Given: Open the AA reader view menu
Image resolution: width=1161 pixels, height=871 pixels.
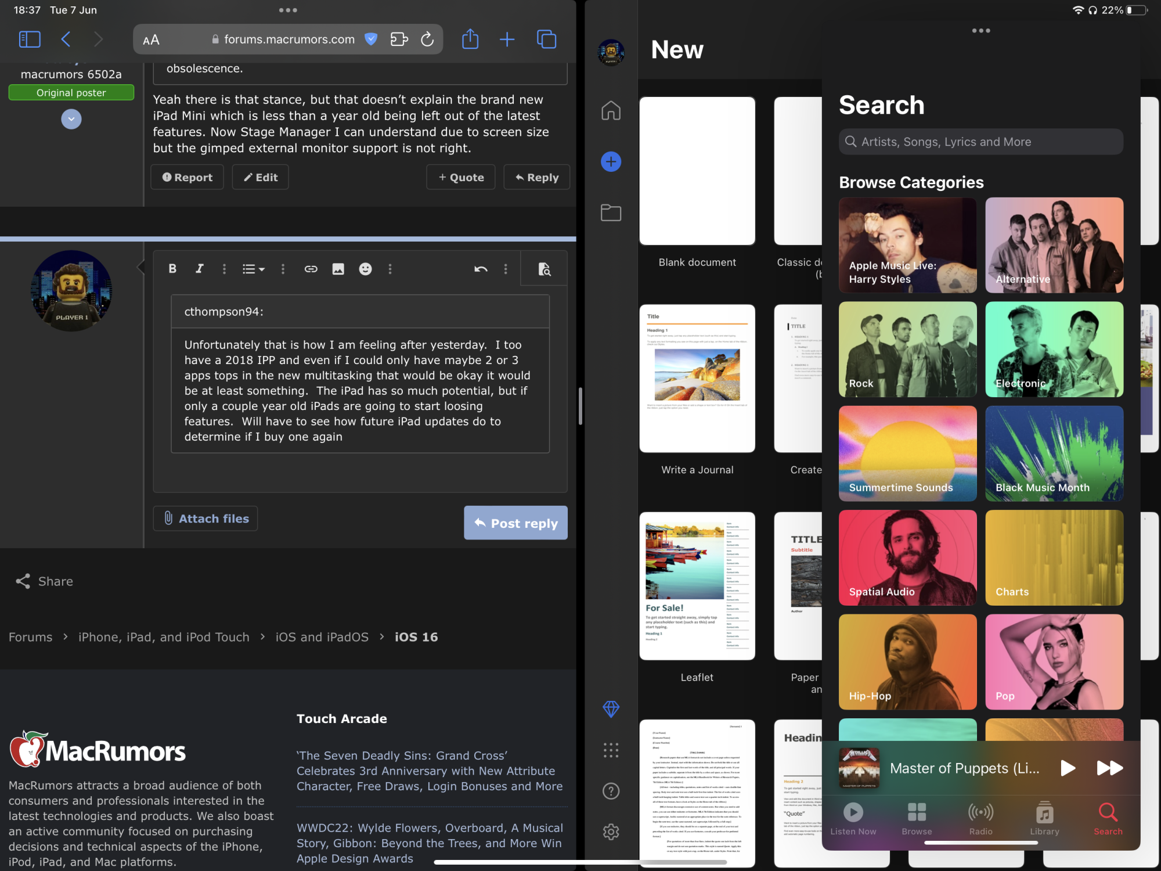Looking at the screenshot, I should pyautogui.click(x=151, y=39).
